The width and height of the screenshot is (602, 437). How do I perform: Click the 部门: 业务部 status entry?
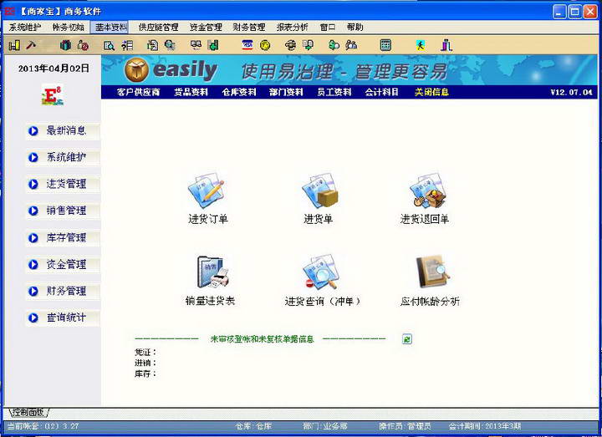pos(324,426)
